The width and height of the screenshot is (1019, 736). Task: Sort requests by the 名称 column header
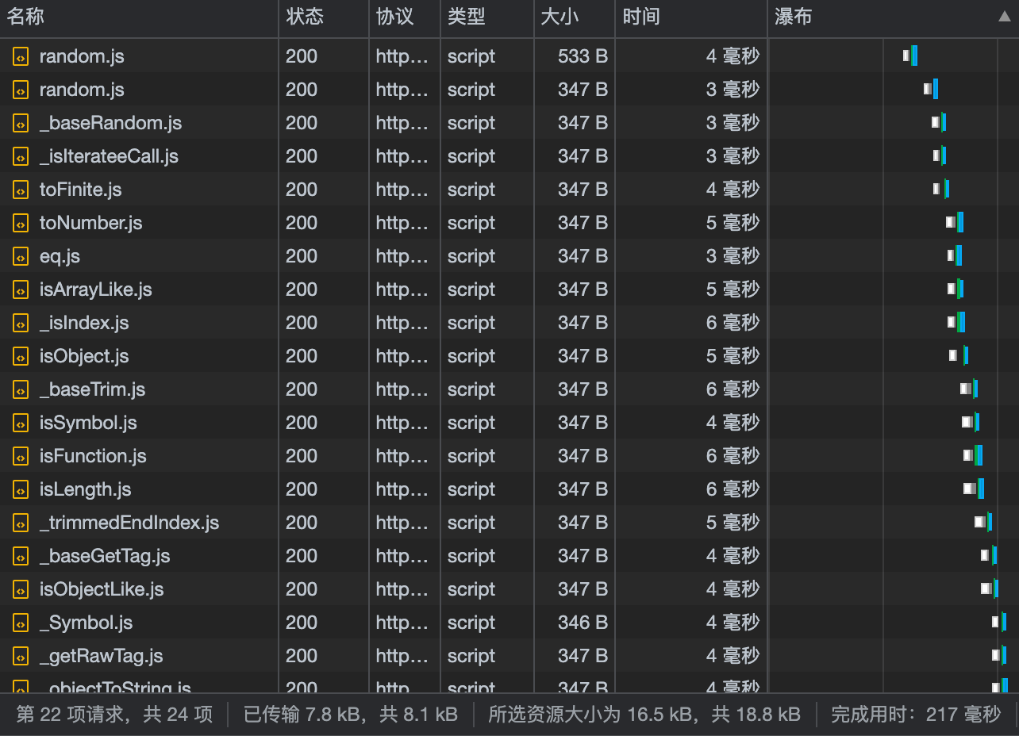26,17
